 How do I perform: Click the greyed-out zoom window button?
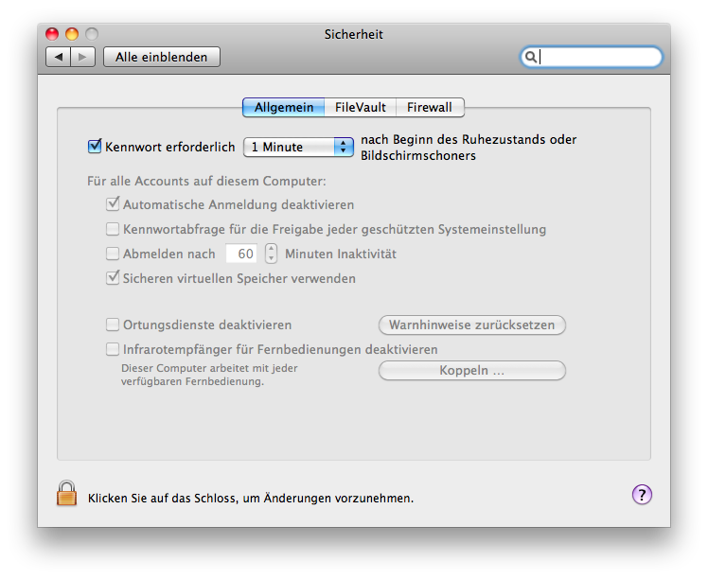92,34
